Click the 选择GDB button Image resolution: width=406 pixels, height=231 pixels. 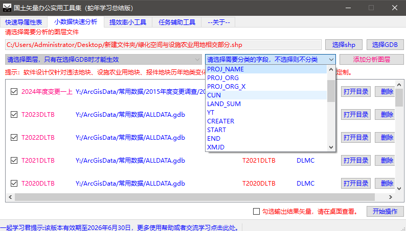coord(385,44)
